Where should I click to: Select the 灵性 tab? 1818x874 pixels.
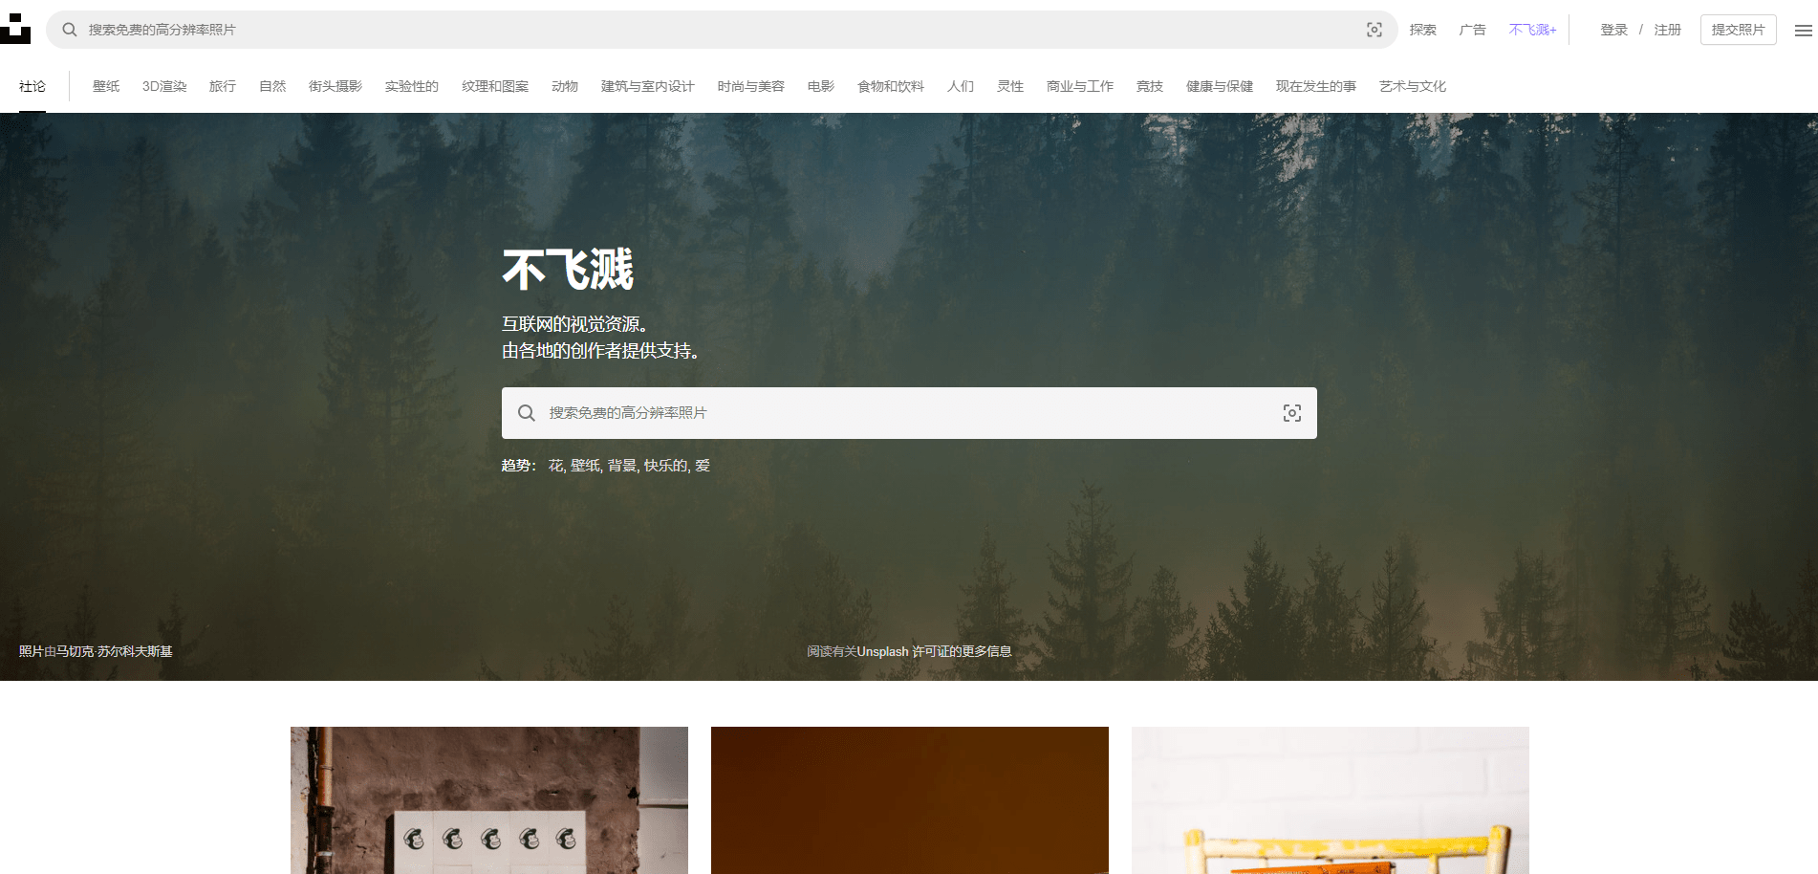click(1010, 86)
